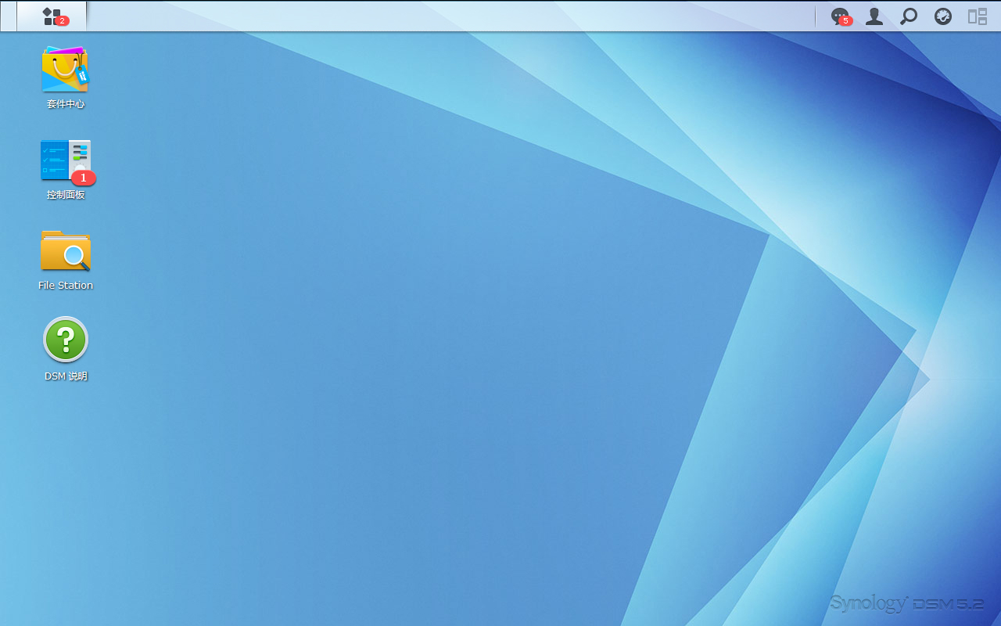The image size is (1001, 626).
Task: Click the File Station label text
Action: 66,286
